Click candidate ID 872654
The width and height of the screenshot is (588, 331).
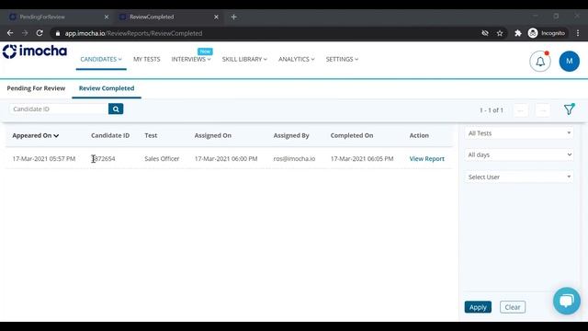(103, 159)
